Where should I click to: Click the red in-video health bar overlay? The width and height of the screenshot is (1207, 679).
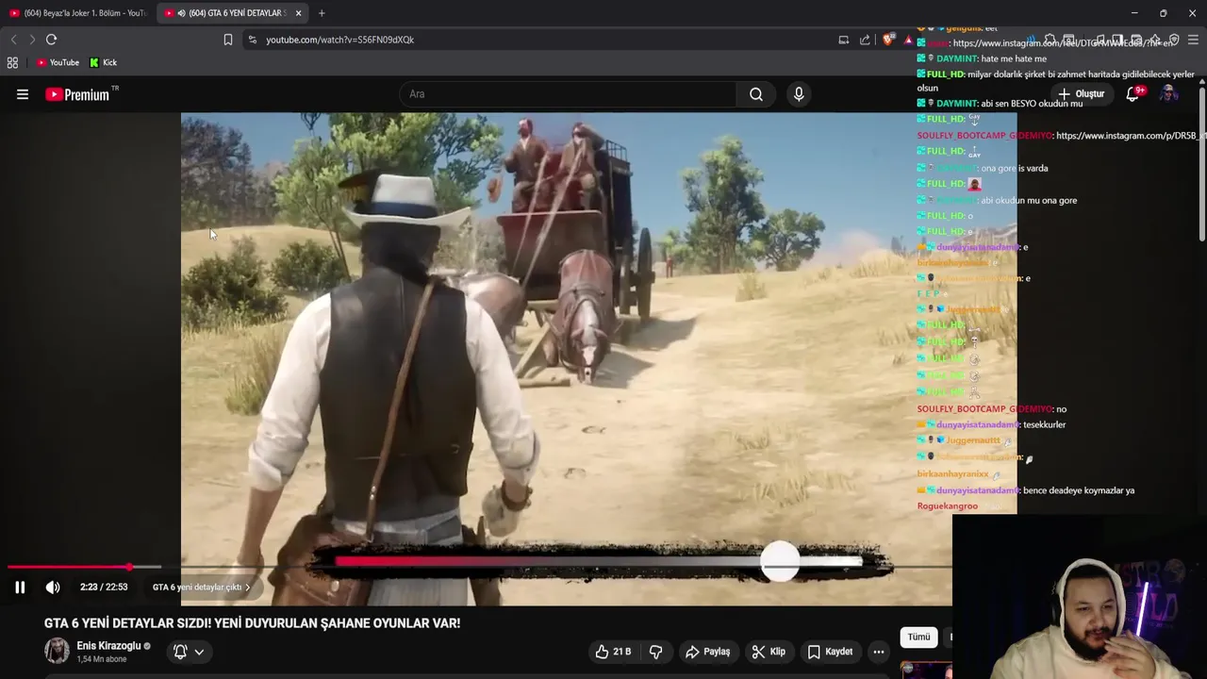pyautogui.click(x=599, y=561)
